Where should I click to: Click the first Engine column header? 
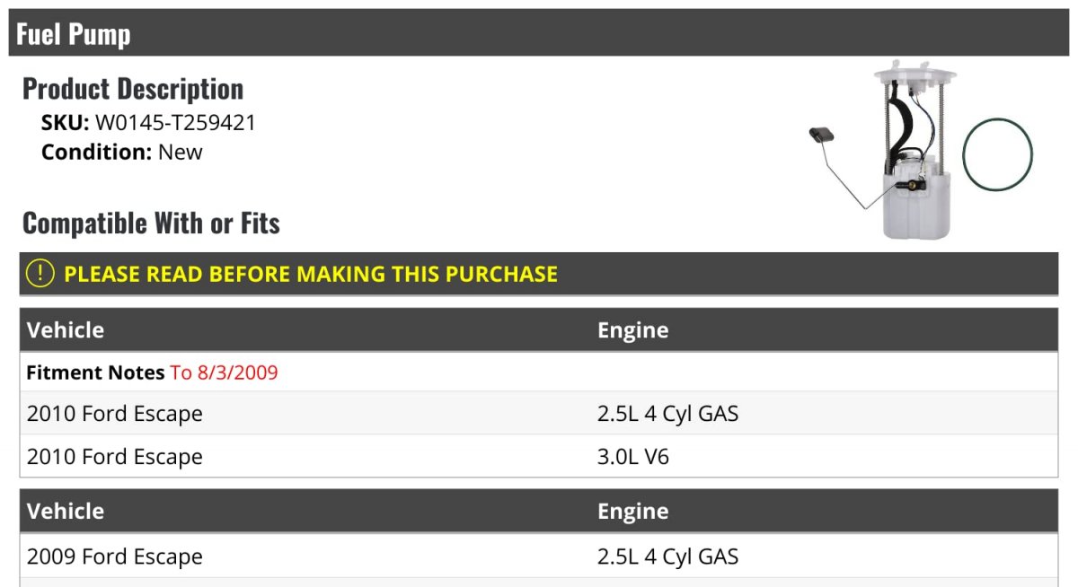tap(632, 330)
